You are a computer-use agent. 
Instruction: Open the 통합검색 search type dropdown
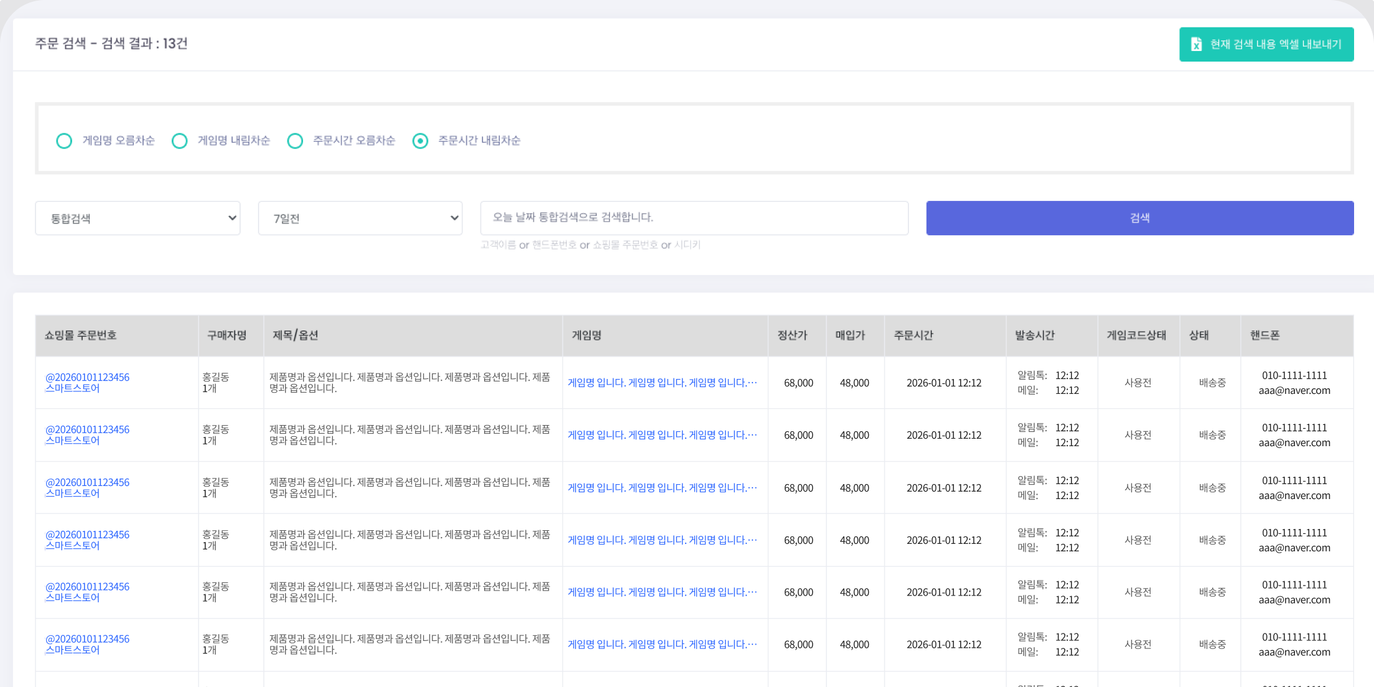click(x=138, y=218)
